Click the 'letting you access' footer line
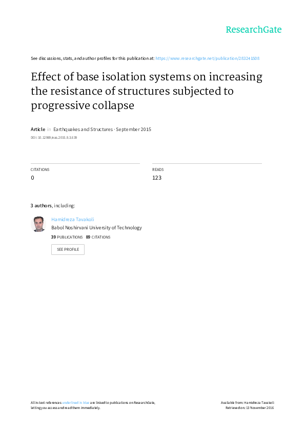The height and width of the screenshot is (431, 305). click(x=66, y=408)
